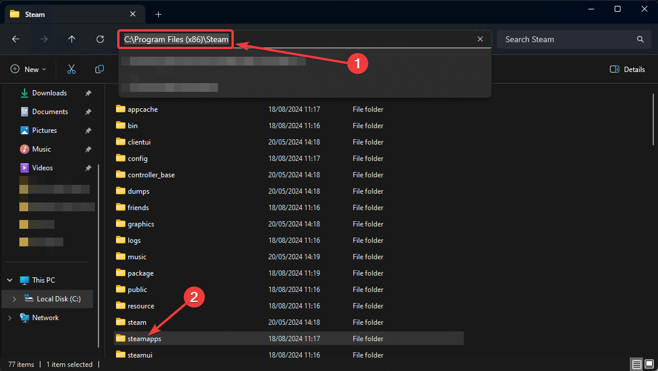
Task: Select Local Disk (C:) in the sidebar
Action: (x=59, y=299)
